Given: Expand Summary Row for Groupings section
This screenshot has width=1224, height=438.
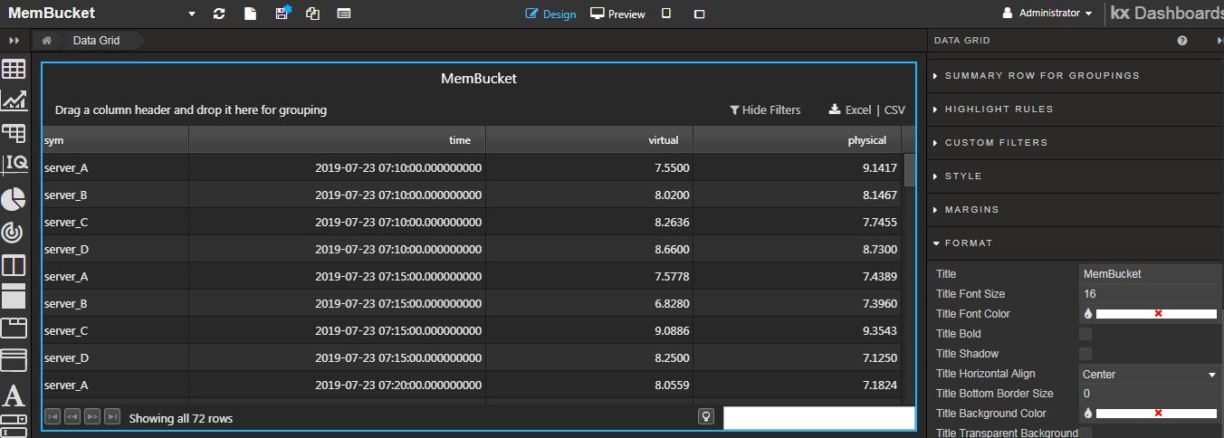Looking at the screenshot, I should (1042, 76).
